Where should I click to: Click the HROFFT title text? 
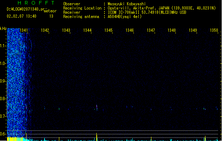[x=36, y=3]
